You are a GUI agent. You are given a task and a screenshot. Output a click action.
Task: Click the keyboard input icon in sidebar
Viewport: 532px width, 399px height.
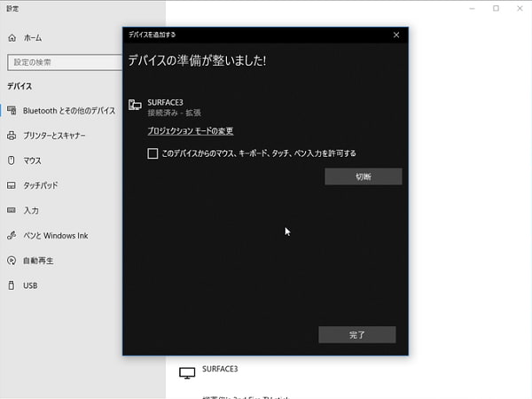(12, 210)
